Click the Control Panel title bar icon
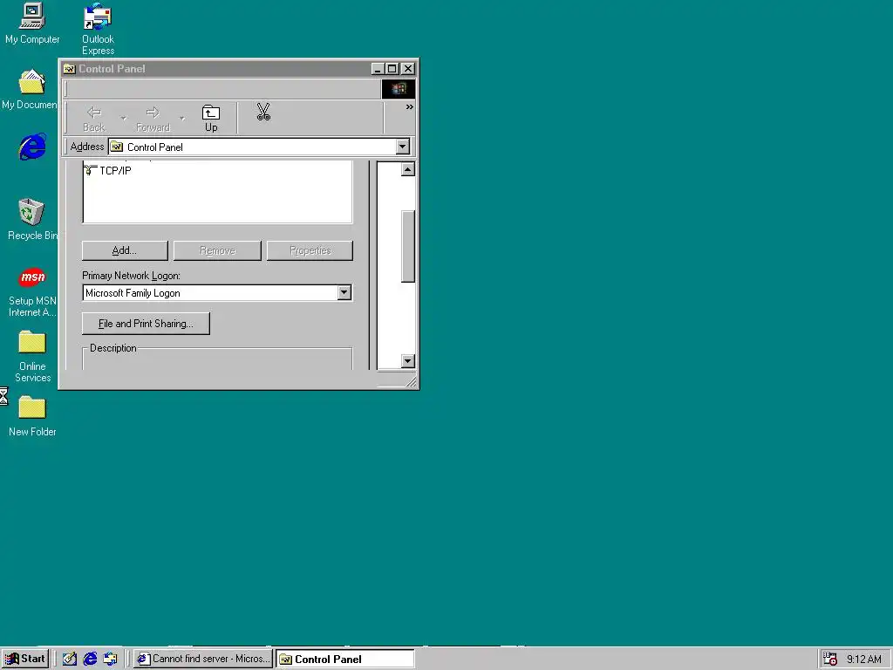Image resolution: width=893 pixels, height=670 pixels. pyautogui.click(x=70, y=69)
